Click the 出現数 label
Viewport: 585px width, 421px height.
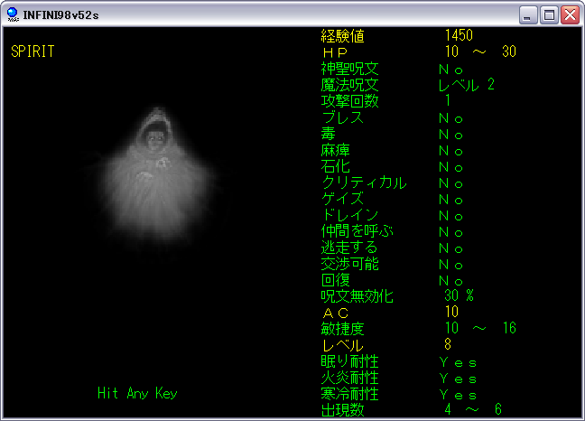point(342,410)
